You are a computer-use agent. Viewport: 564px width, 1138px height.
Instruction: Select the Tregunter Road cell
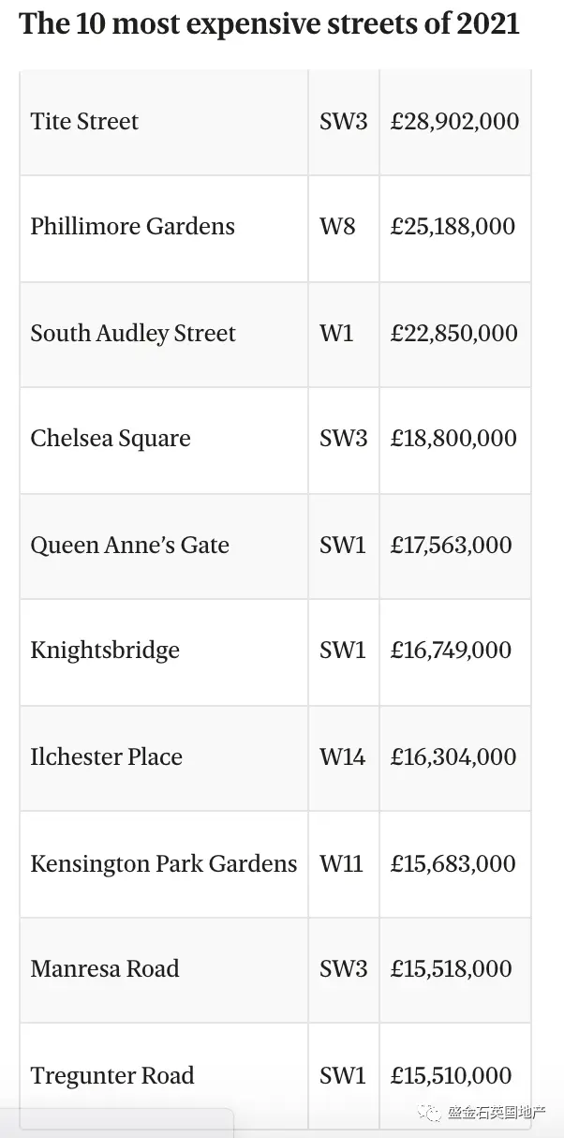[164, 1076]
